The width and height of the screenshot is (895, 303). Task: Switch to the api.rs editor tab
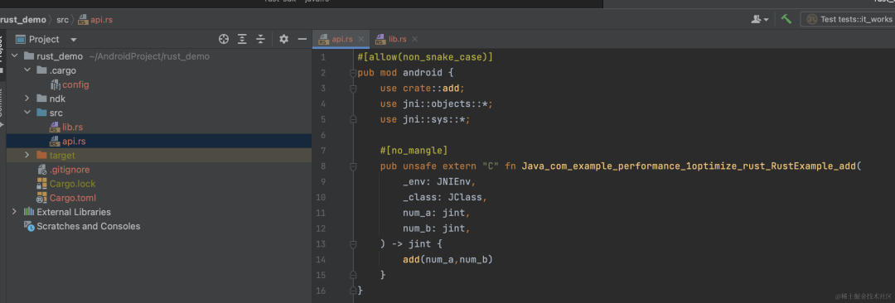pyautogui.click(x=341, y=39)
